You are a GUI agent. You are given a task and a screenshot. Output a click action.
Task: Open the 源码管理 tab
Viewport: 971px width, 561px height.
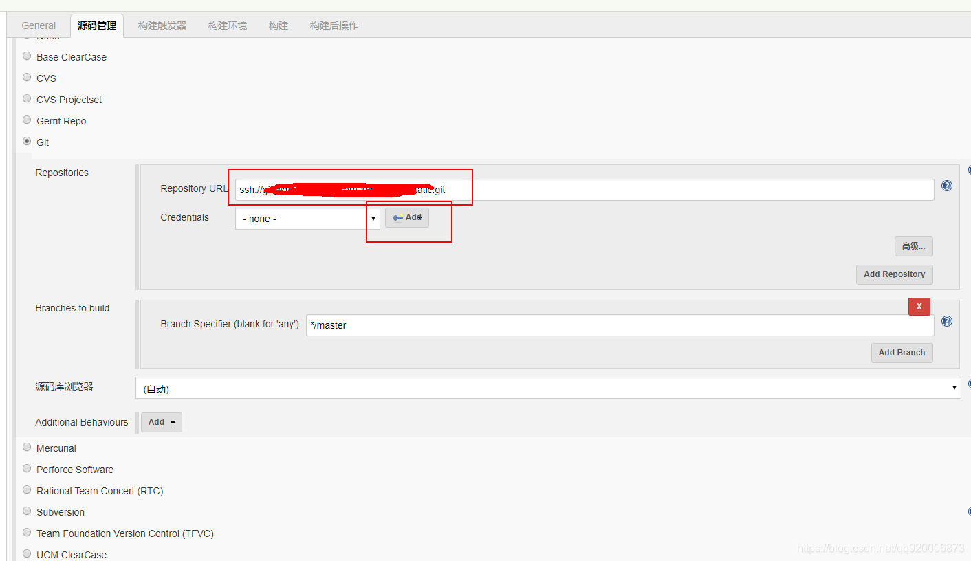pos(97,25)
